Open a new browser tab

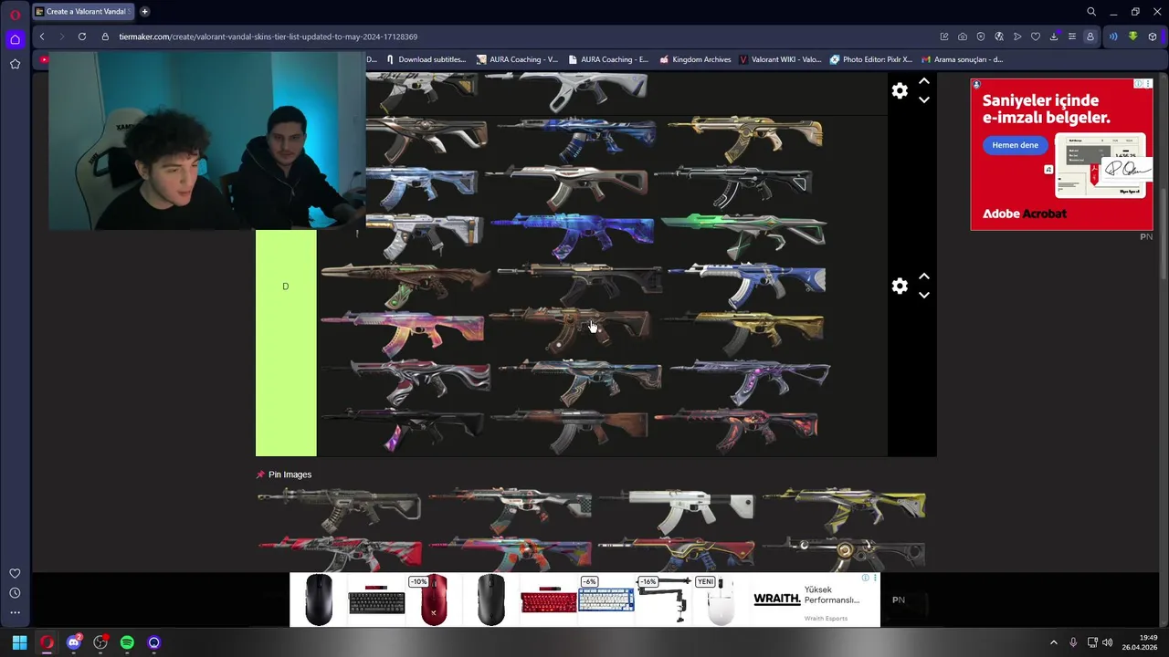tap(144, 12)
